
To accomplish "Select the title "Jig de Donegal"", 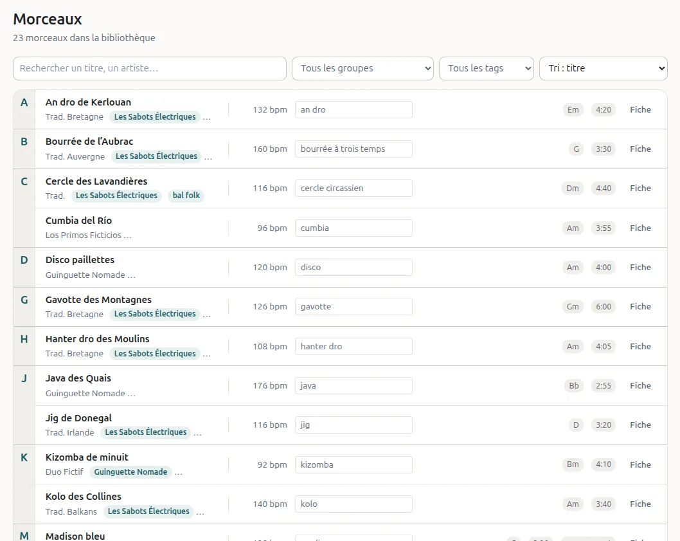I will [78, 418].
